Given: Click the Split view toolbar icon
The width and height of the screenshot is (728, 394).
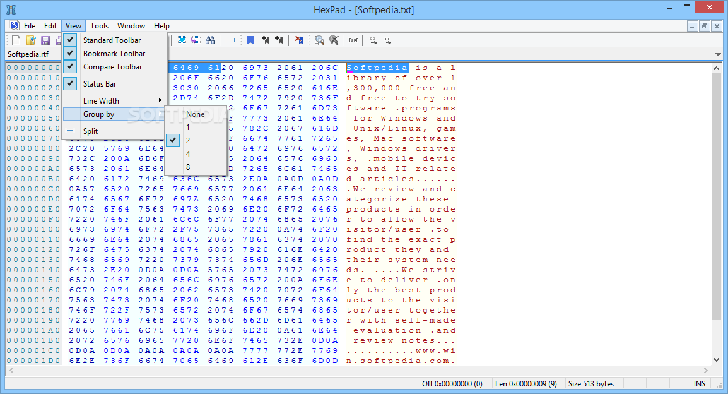Looking at the screenshot, I should [x=230, y=40].
